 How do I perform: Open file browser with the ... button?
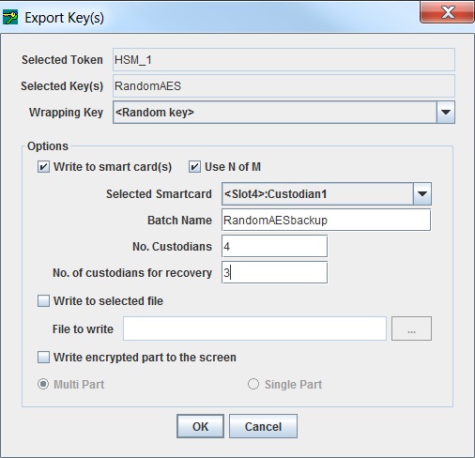[411, 328]
